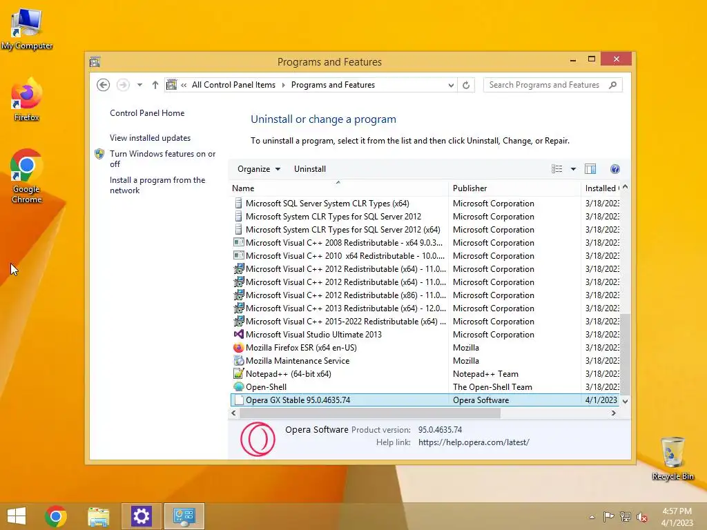Screen dimensions: 707x530
Task: Select Microsoft System CLR Types SQL Server 2012 (x64)
Action: tap(342, 229)
